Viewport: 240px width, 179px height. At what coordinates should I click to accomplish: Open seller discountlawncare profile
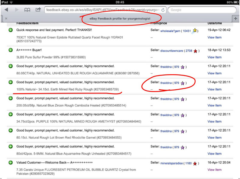click(172, 51)
